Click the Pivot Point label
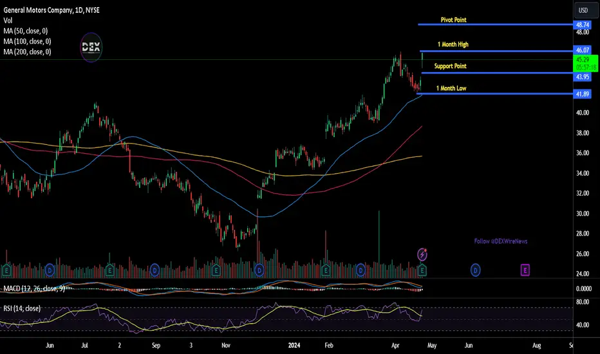600x354 pixels. pos(453,20)
